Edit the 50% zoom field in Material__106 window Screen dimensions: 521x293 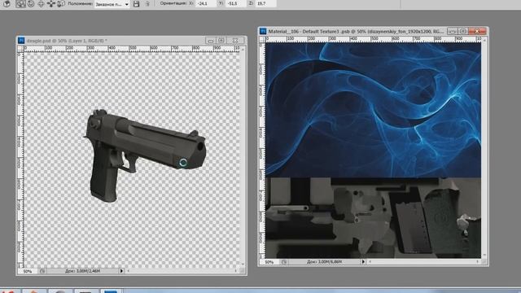click(x=269, y=262)
